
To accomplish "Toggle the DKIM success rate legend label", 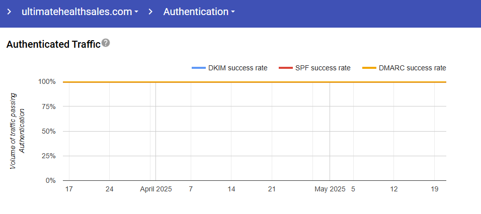I will (237, 68).
